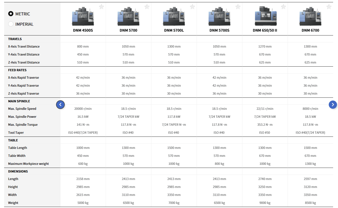The height and width of the screenshot is (208, 338).
Task: Open the DNM 5700 machine thumbnail
Action: pyautogui.click(x=128, y=17)
